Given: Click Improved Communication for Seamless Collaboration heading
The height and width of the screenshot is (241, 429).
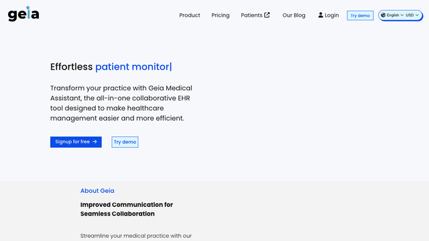Looking at the screenshot, I should click(x=127, y=209).
